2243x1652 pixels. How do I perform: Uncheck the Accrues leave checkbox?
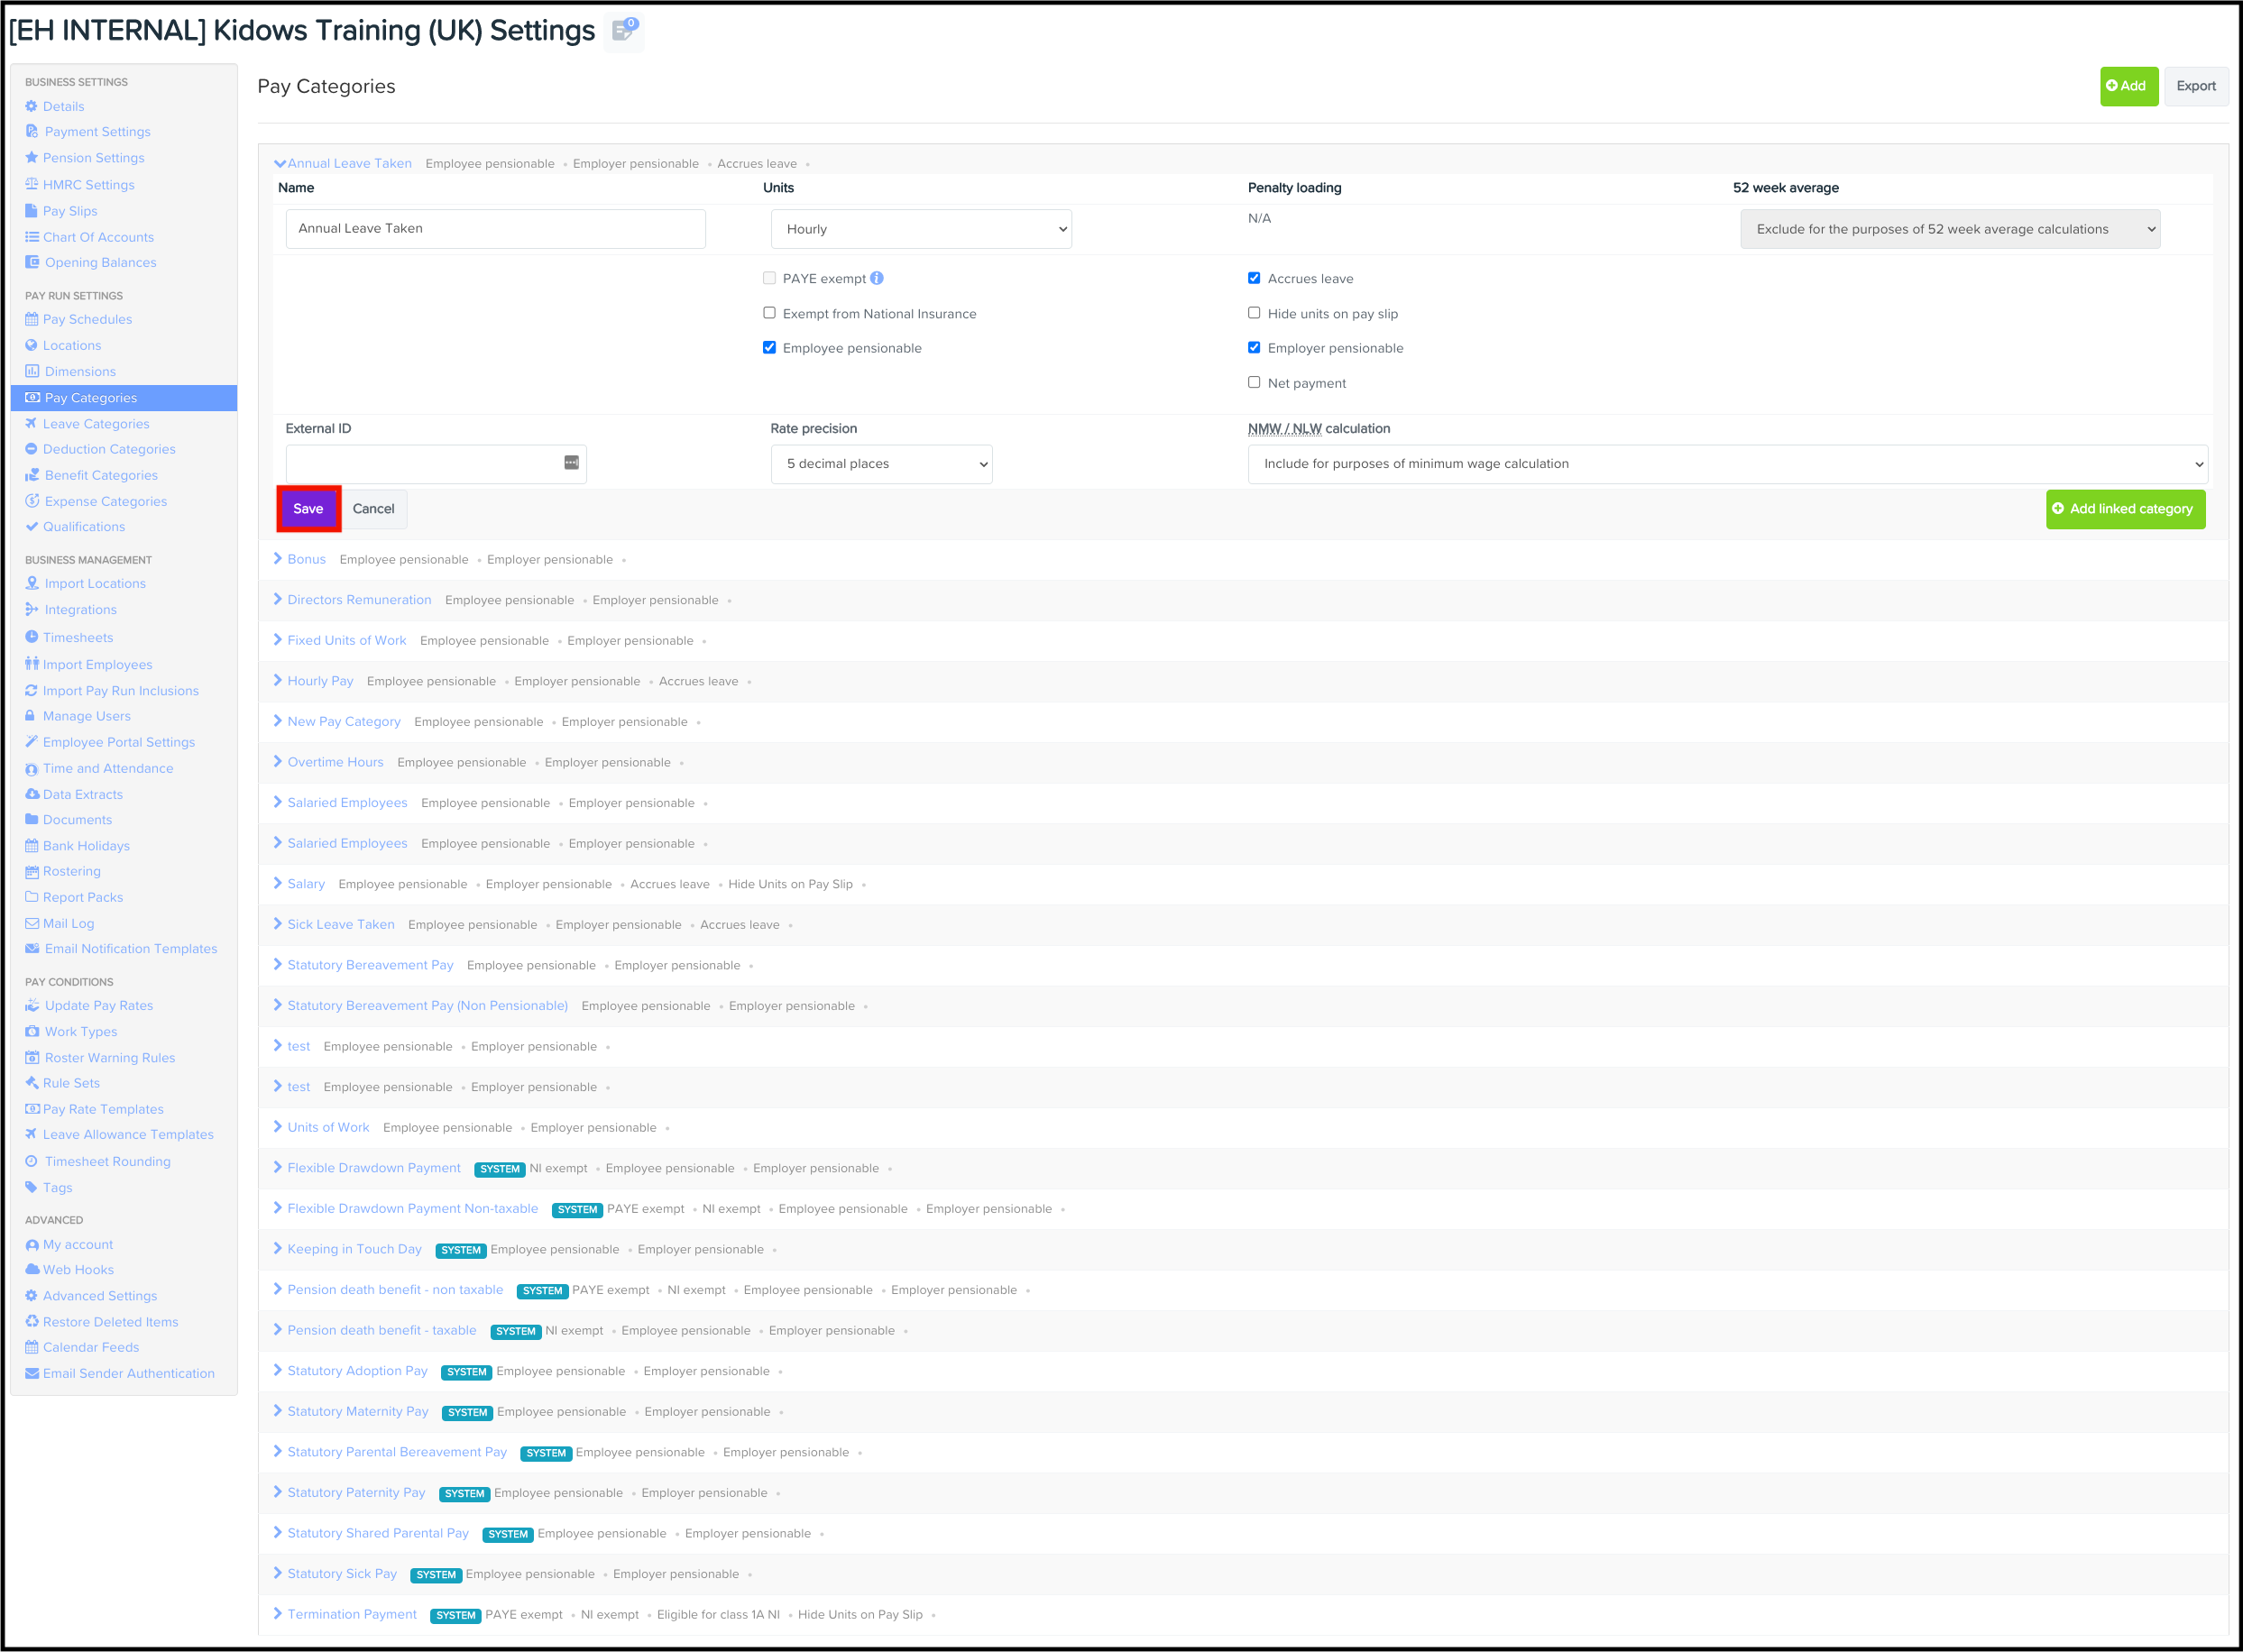pos(1254,278)
